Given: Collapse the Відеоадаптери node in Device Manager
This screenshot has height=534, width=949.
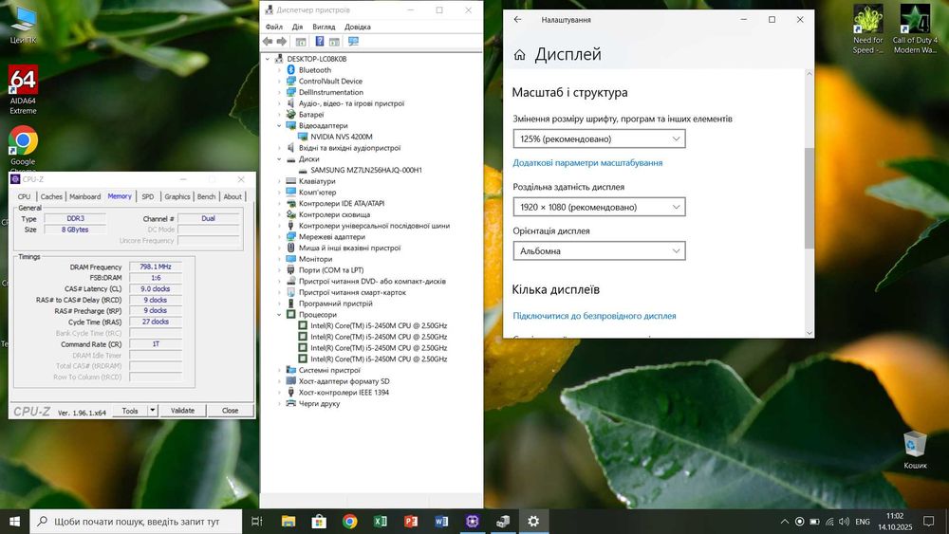Looking at the screenshot, I should point(279,126).
